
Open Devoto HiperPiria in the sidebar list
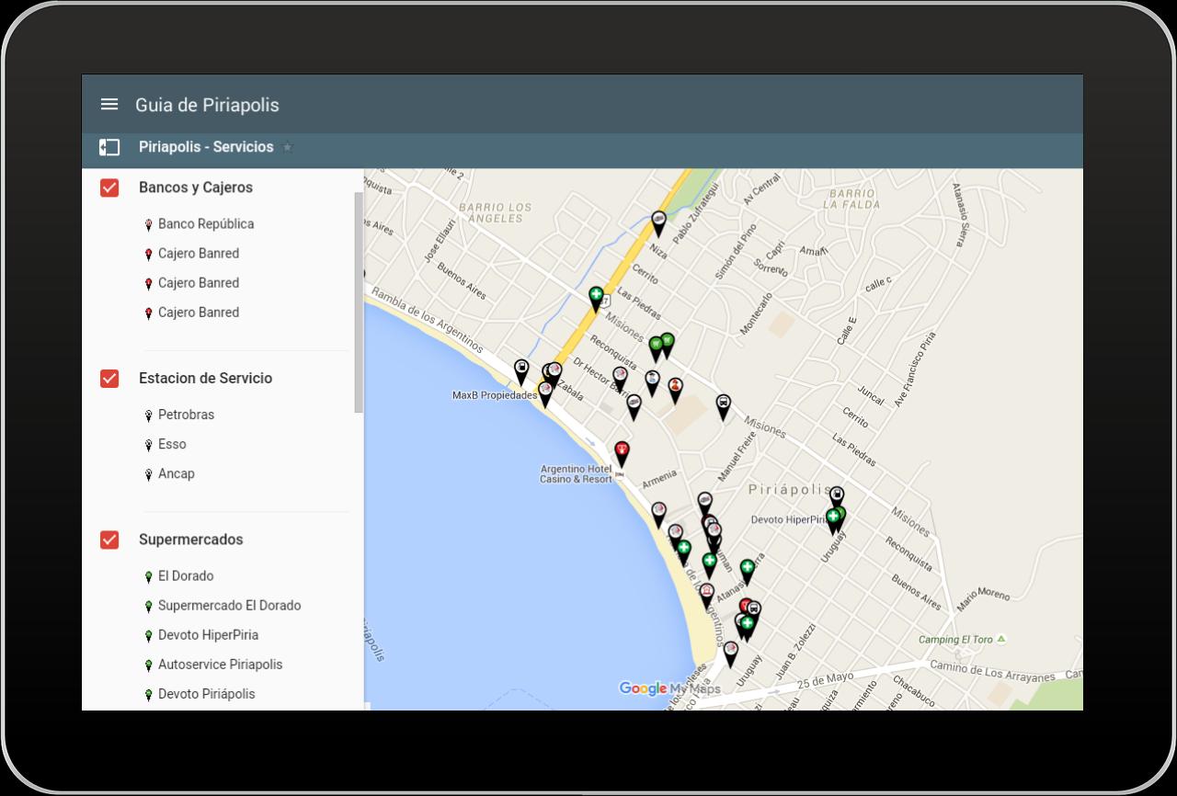(208, 635)
